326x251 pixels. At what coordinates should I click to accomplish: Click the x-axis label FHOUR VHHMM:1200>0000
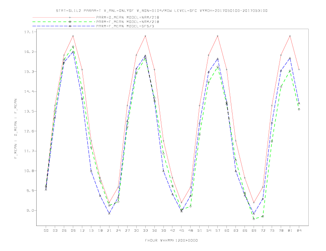click(171, 240)
